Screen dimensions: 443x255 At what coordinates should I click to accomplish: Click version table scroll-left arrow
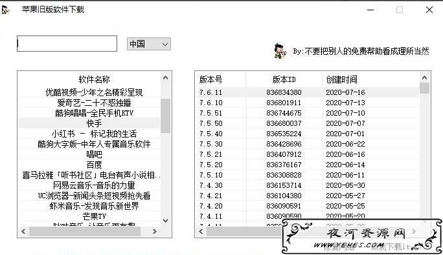201,231
